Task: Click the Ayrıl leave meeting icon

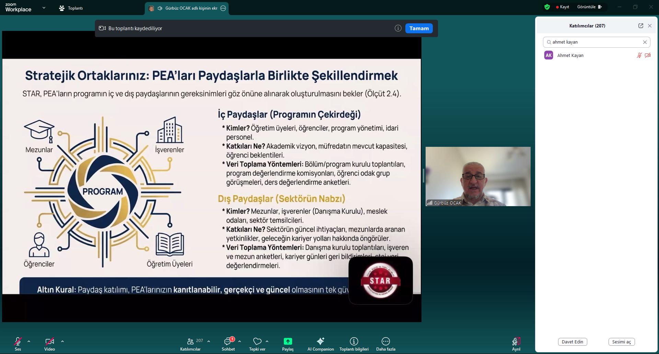Action: (516, 342)
